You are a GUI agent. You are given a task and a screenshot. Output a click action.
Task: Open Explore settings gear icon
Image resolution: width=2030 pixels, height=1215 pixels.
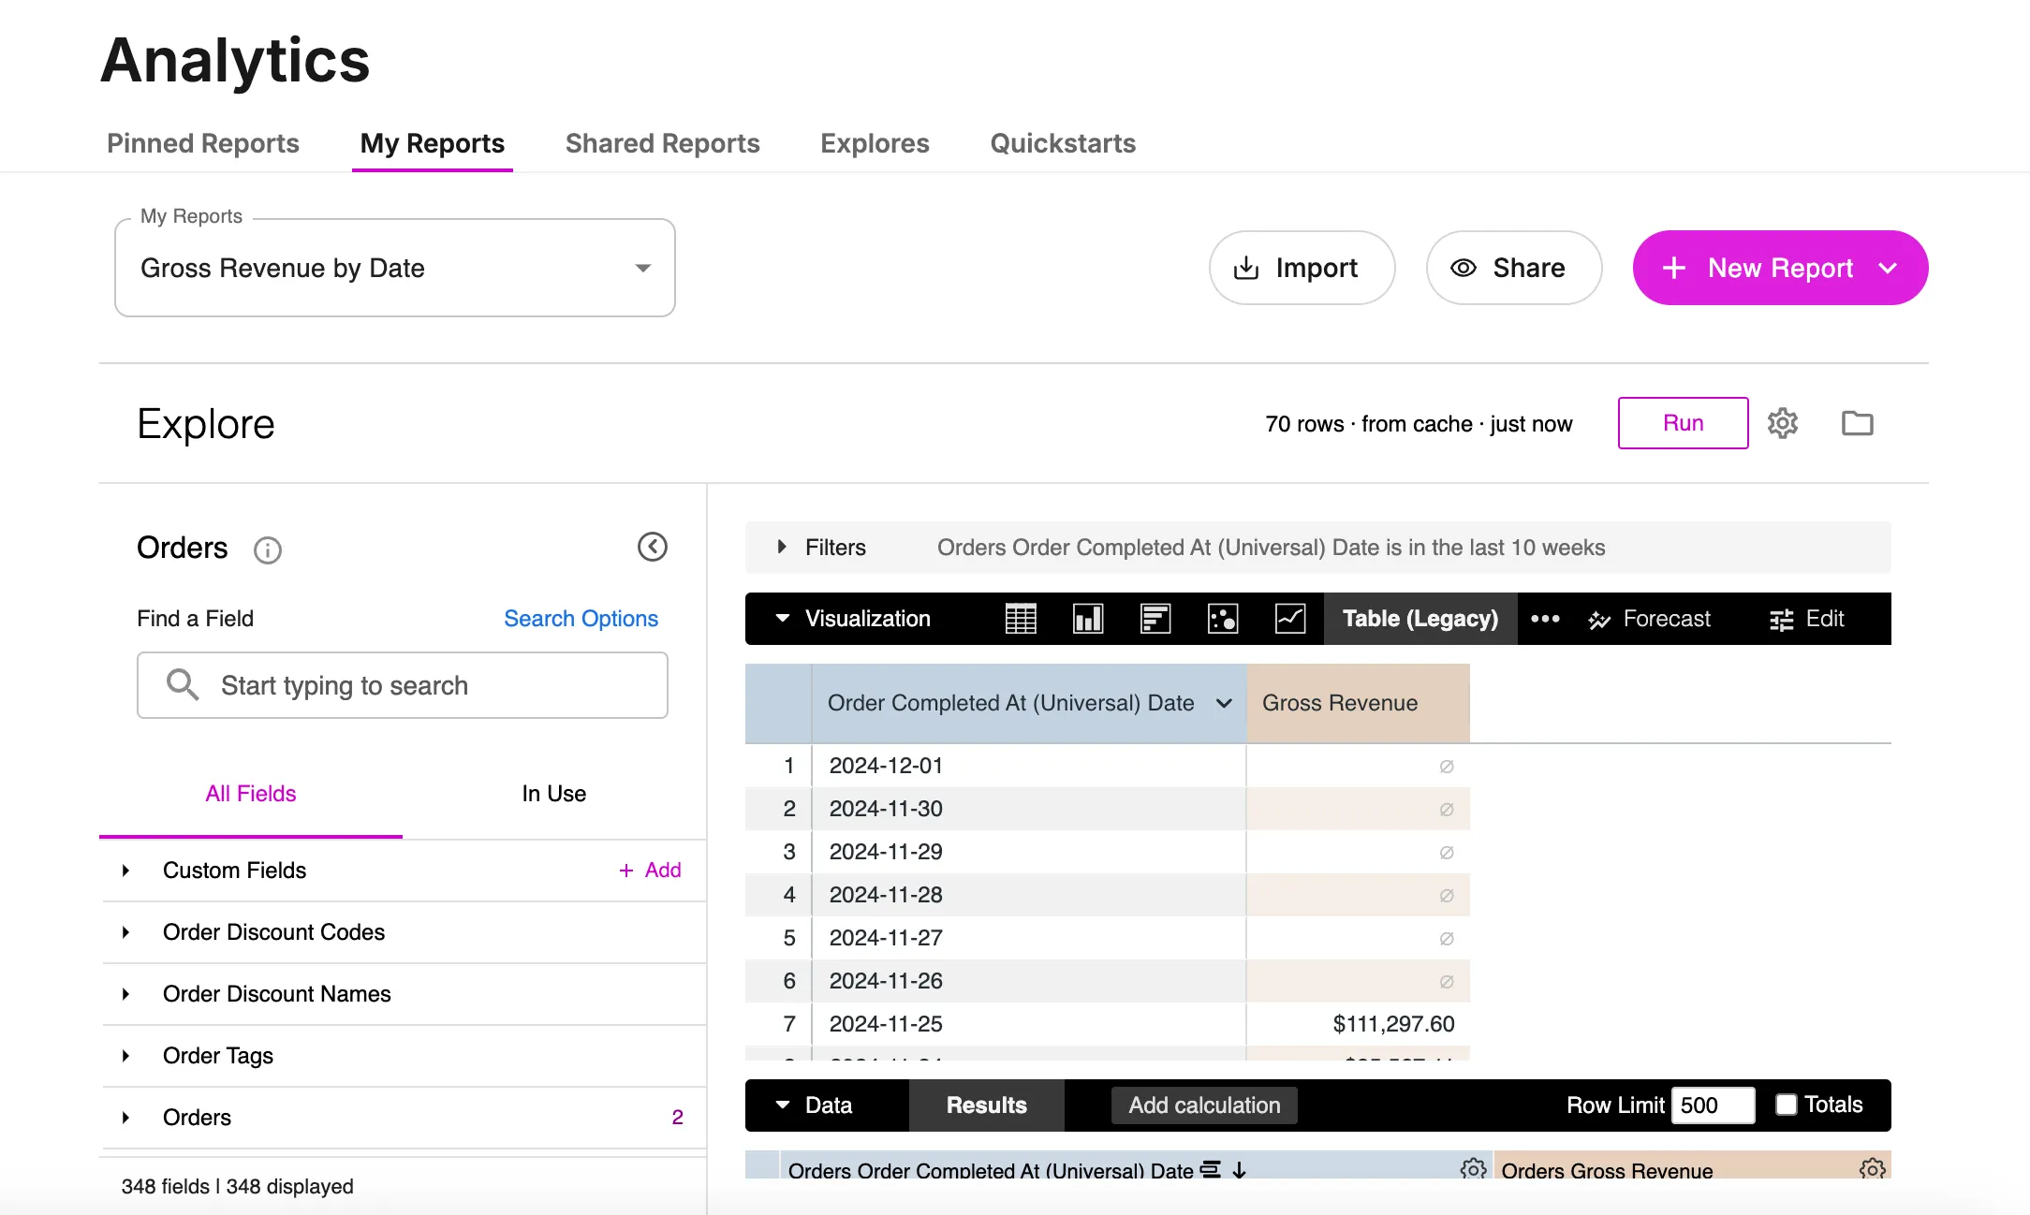[x=1783, y=423]
